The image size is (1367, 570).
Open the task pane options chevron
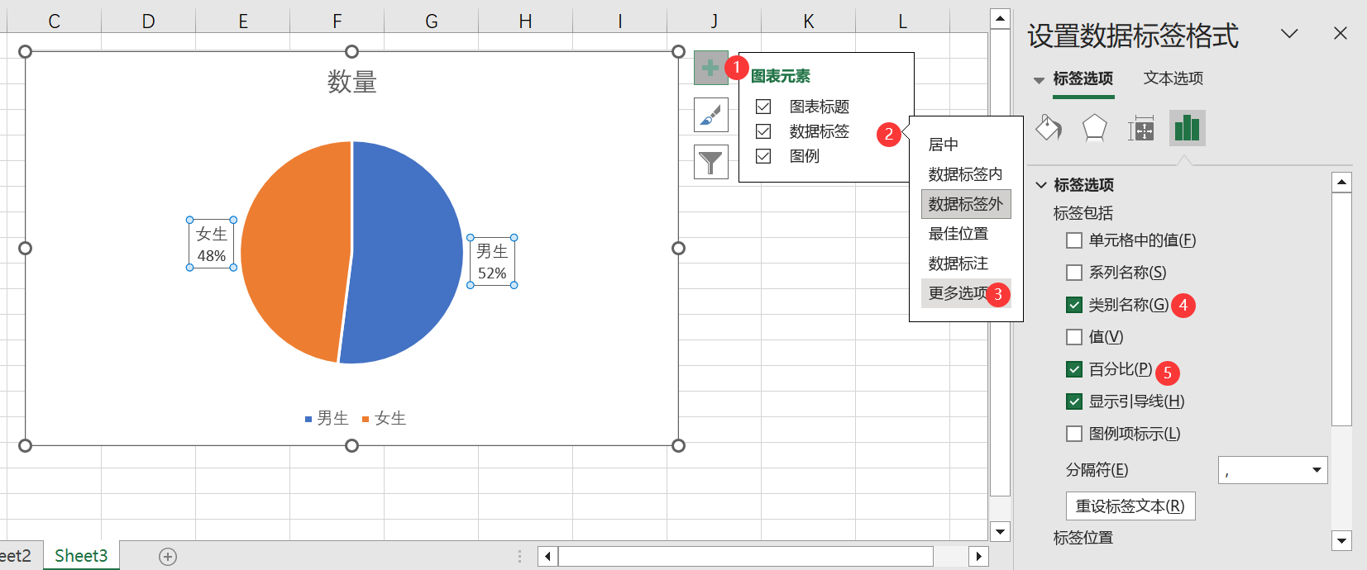click(x=1288, y=33)
